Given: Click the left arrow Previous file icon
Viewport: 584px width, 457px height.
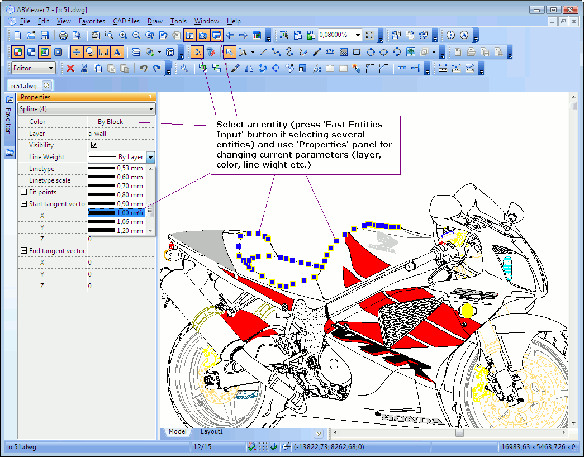Looking at the screenshot, I should coord(230,35).
